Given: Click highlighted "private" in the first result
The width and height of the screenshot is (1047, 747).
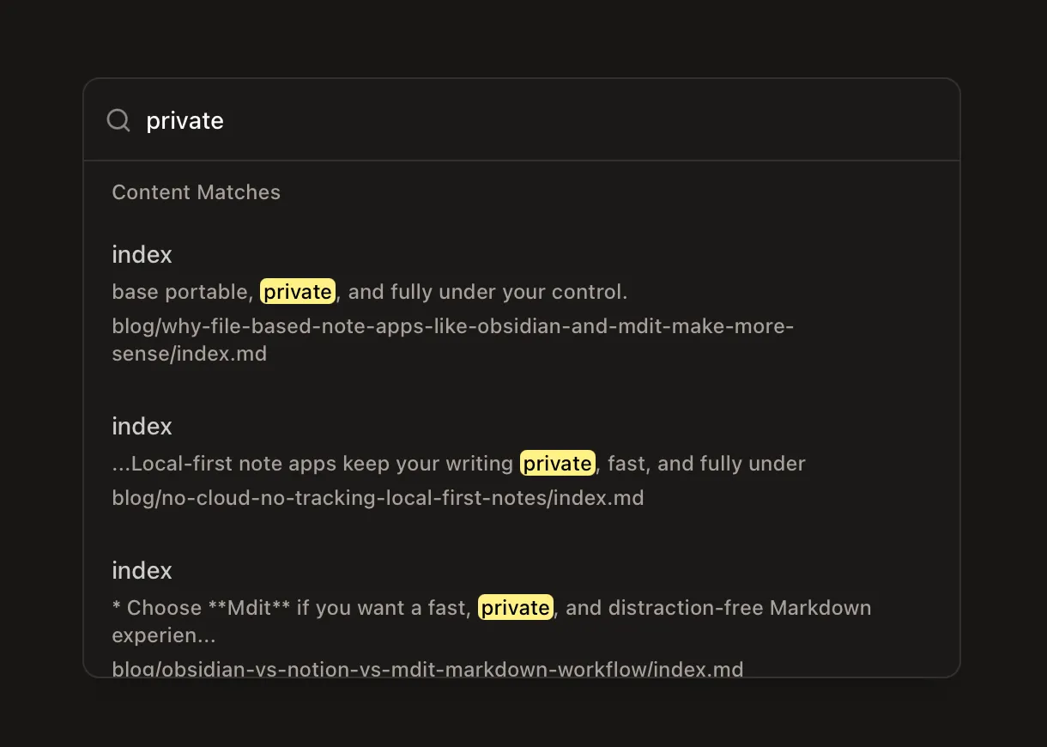Looking at the screenshot, I should (297, 292).
